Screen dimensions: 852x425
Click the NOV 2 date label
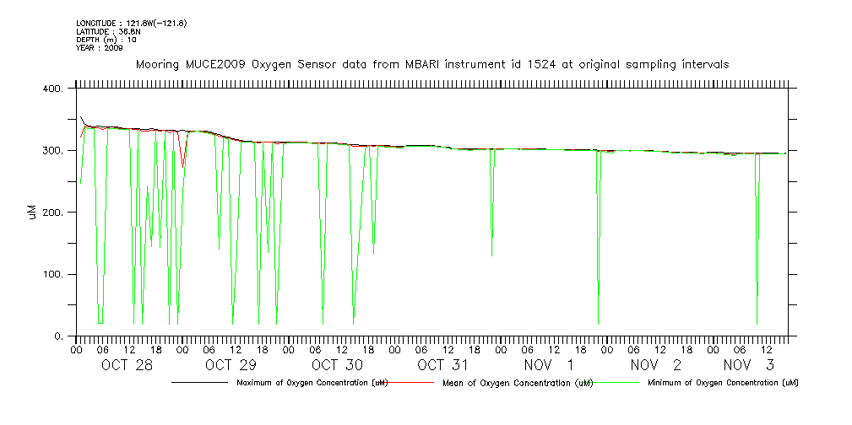coord(654,365)
